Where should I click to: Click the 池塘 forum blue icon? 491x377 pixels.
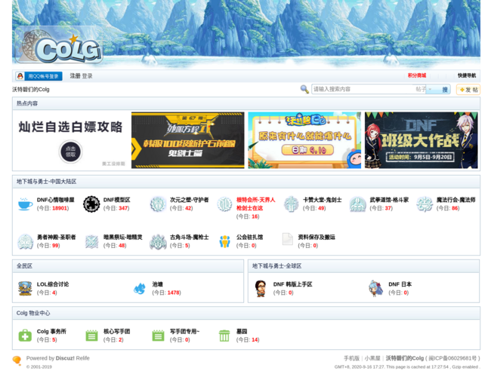tap(140, 288)
